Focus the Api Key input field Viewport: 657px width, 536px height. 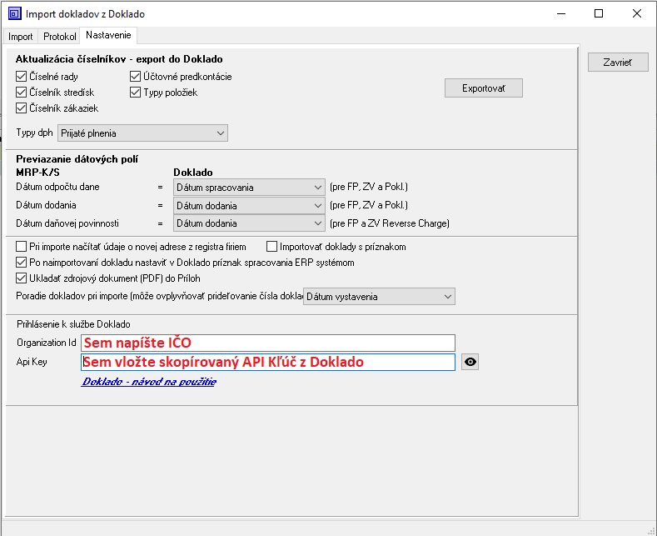tap(268, 362)
